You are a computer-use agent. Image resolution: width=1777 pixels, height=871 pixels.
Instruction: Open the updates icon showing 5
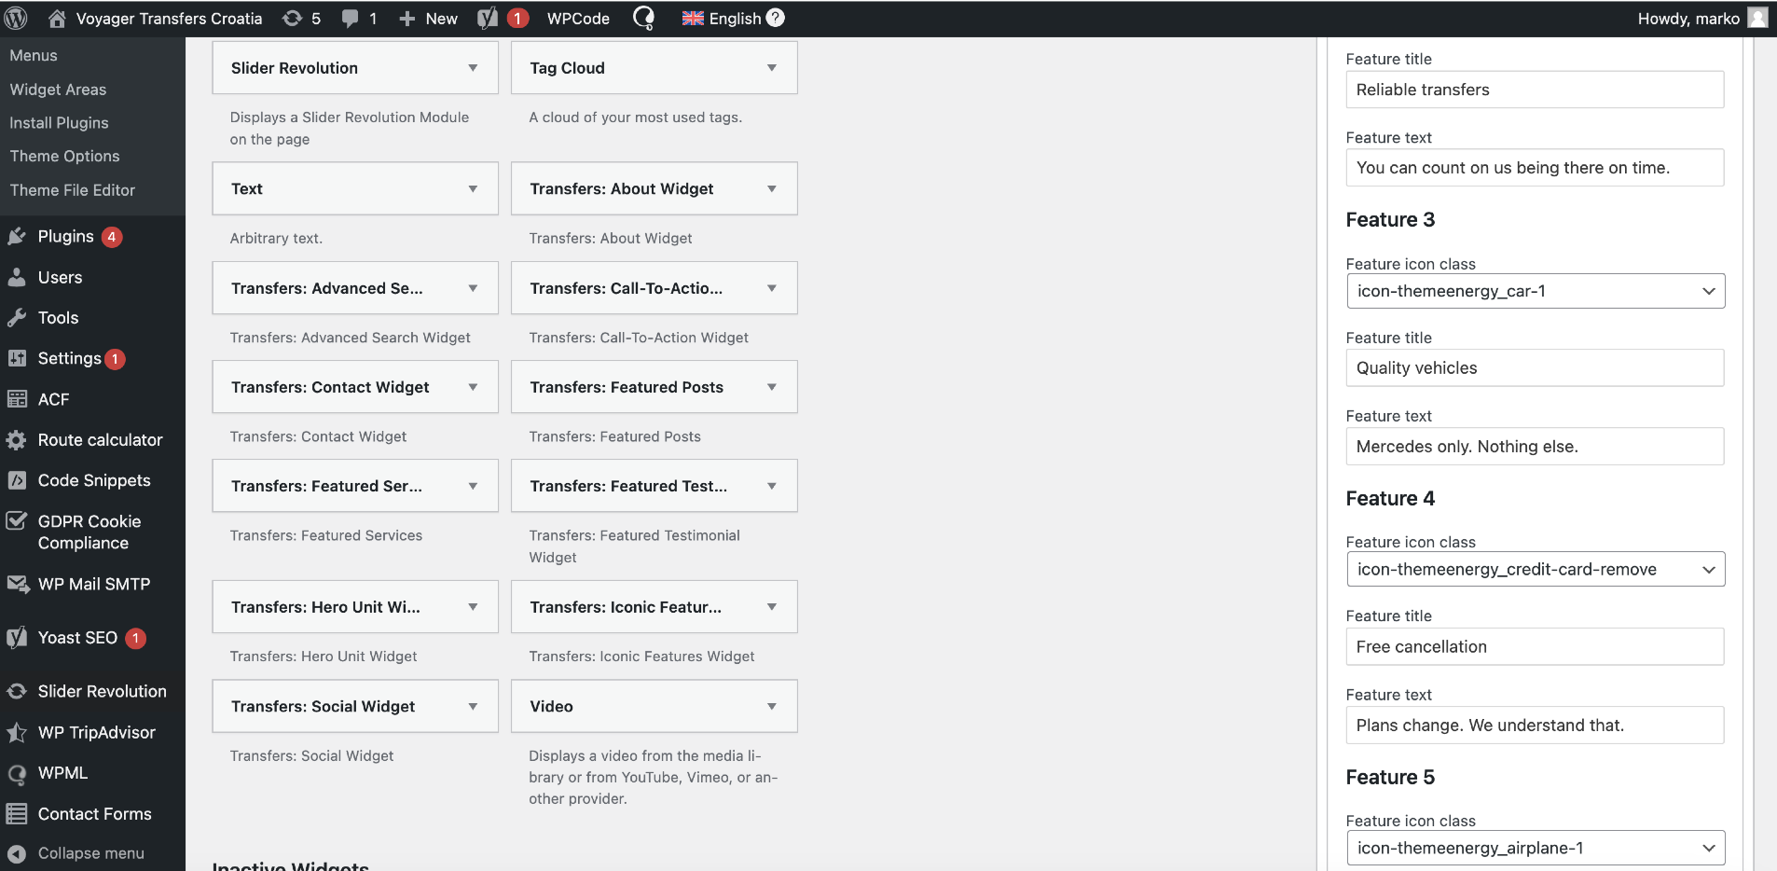(292, 18)
